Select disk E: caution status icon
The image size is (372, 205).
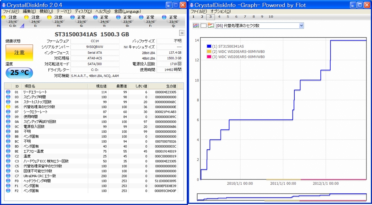(x=35, y=21)
